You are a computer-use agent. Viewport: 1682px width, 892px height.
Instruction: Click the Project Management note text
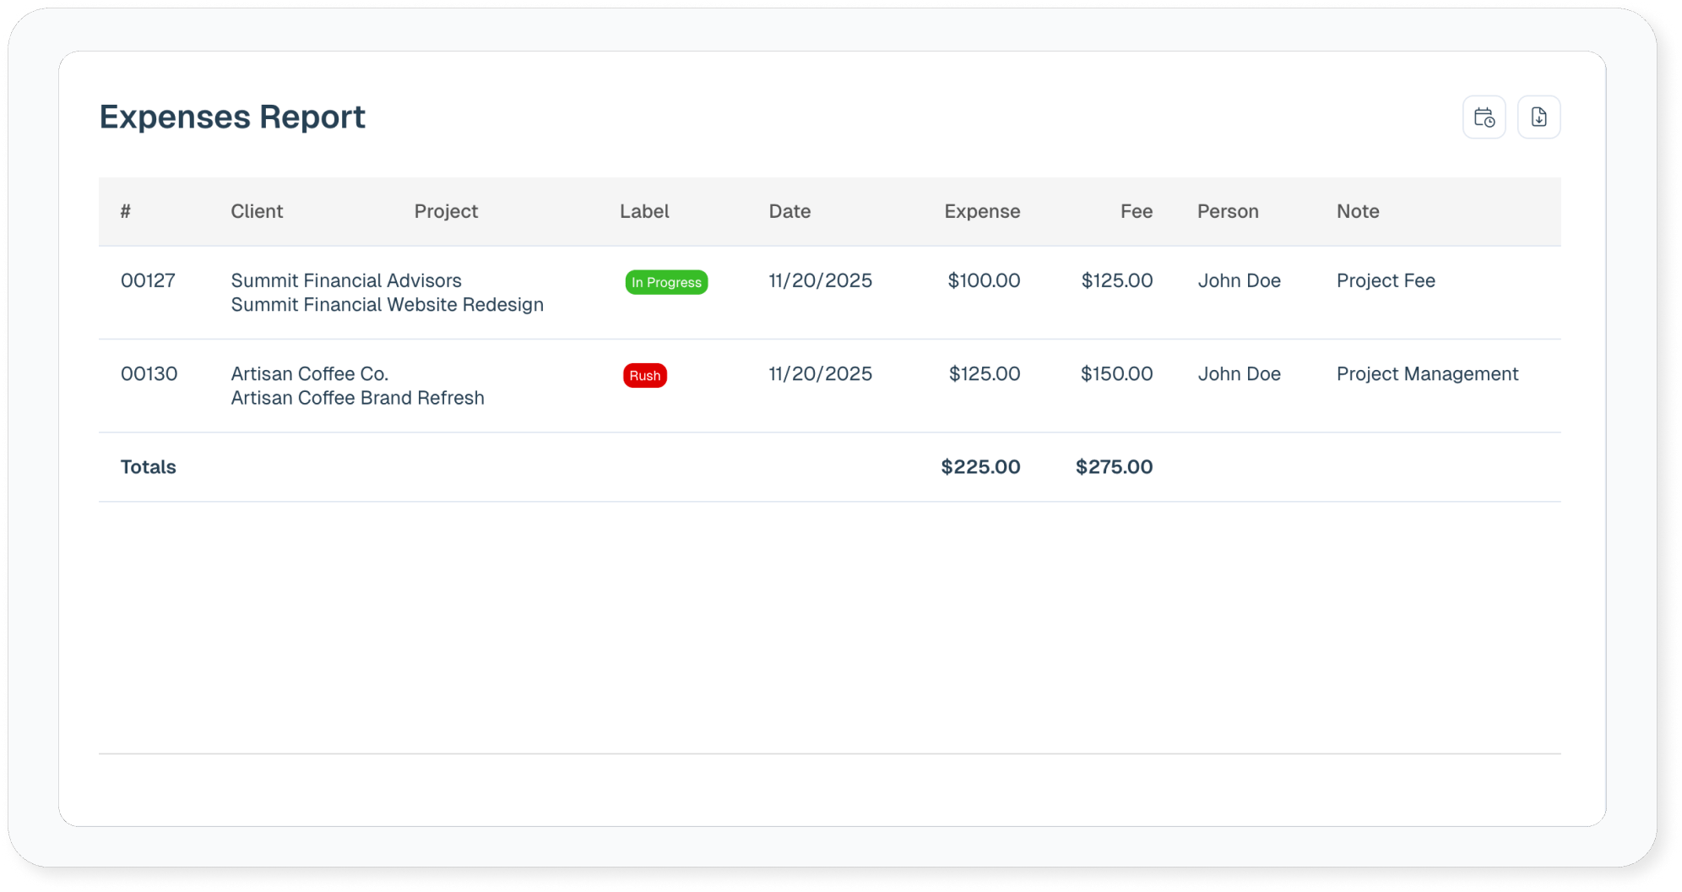coord(1427,373)
